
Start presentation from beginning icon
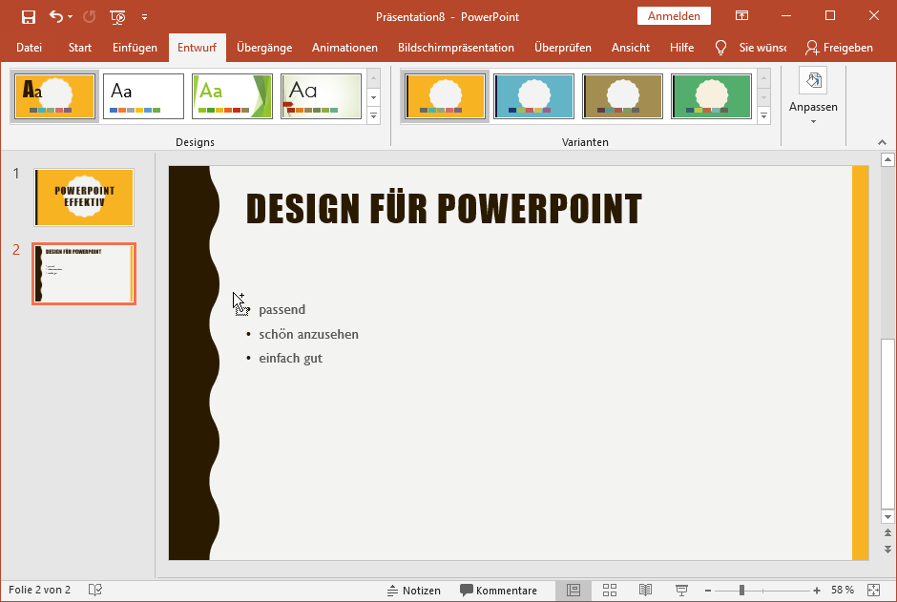(x=117, y=17)
